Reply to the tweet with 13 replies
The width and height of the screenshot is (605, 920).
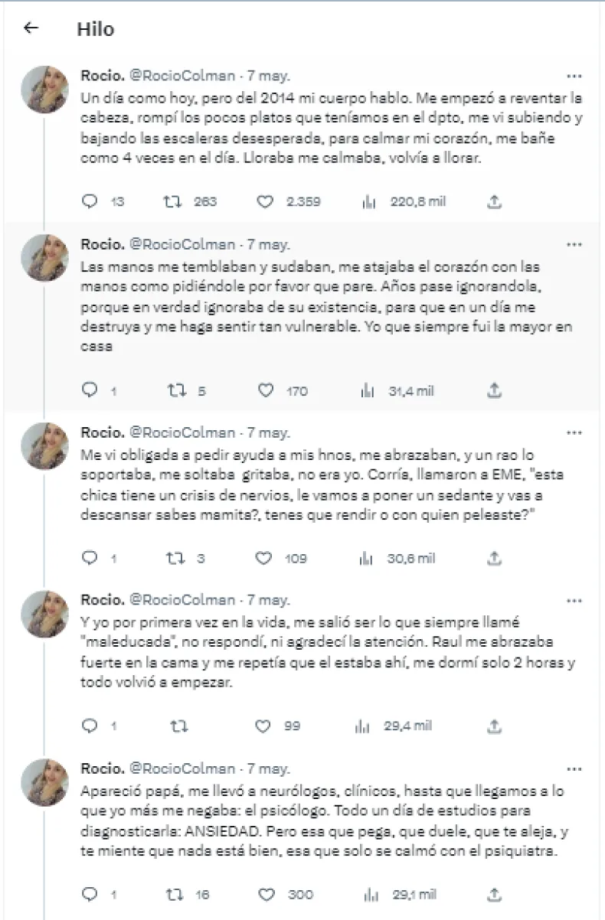90,201
